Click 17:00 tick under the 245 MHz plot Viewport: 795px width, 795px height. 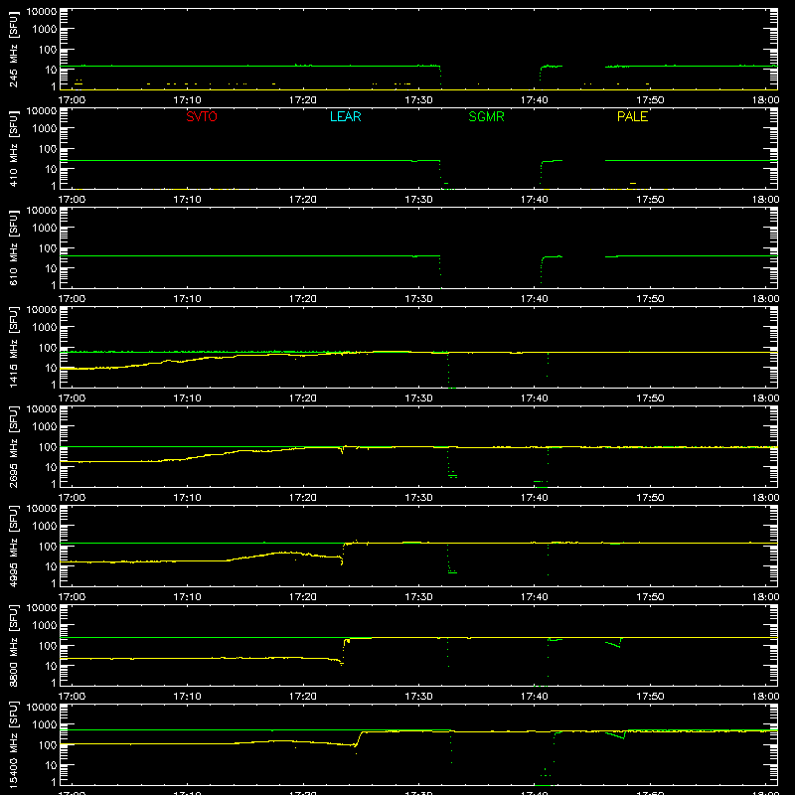(72, 100)
